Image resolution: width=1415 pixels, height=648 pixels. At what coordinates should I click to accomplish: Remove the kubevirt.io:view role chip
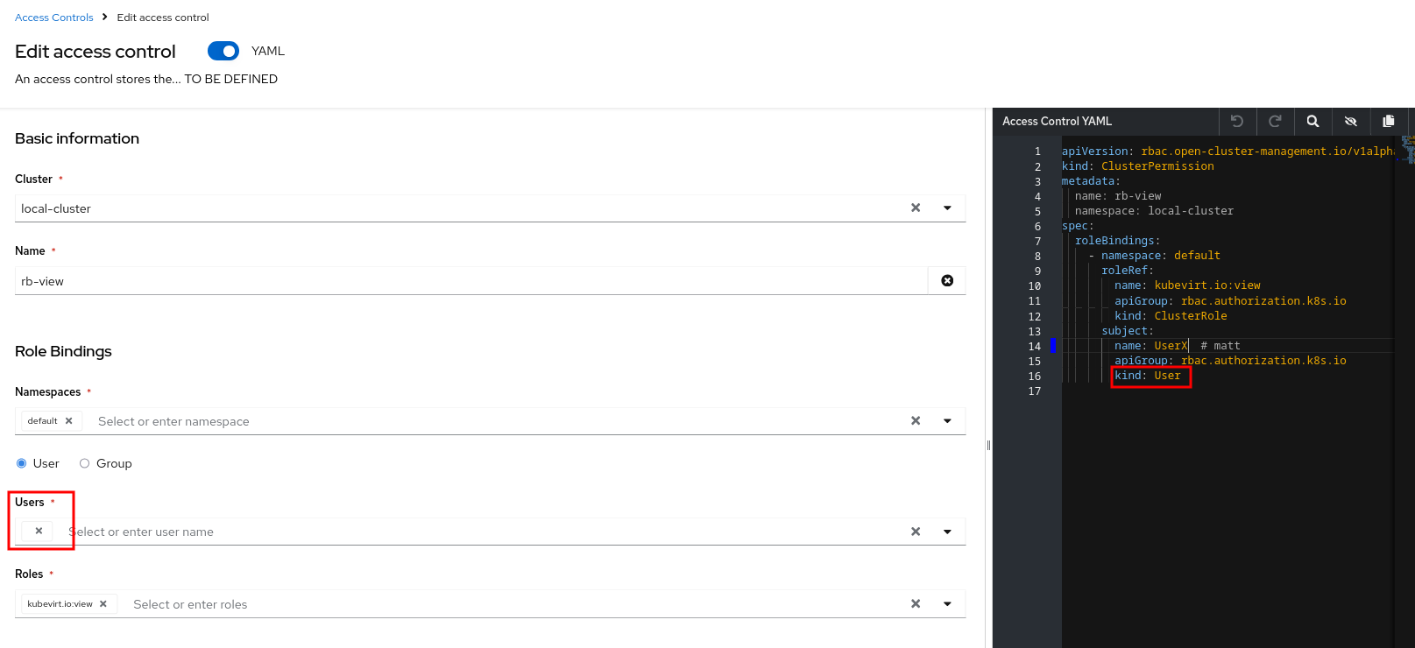103,604
